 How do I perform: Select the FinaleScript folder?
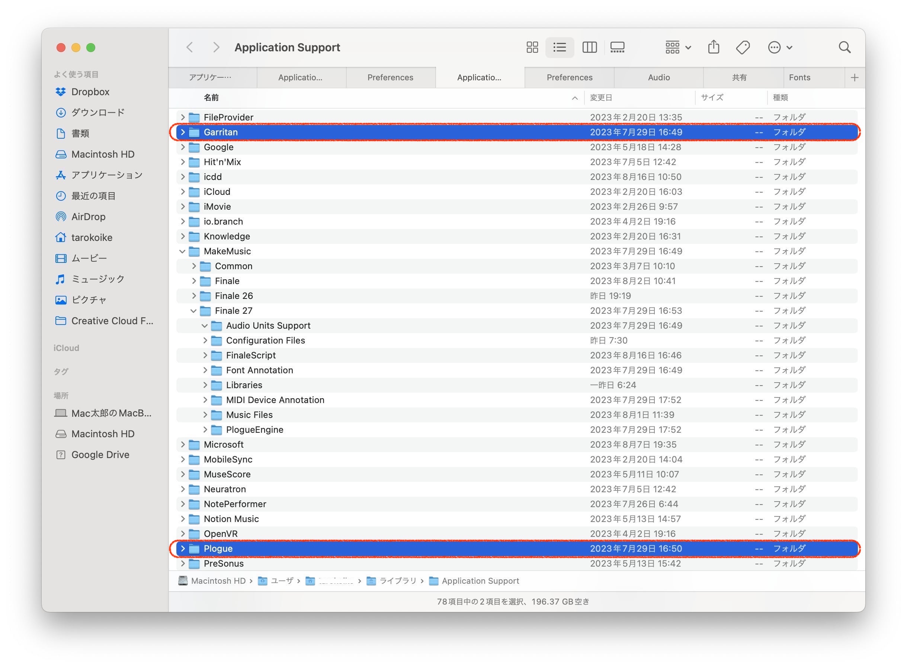pyautogui.click(x=517, y=356)
